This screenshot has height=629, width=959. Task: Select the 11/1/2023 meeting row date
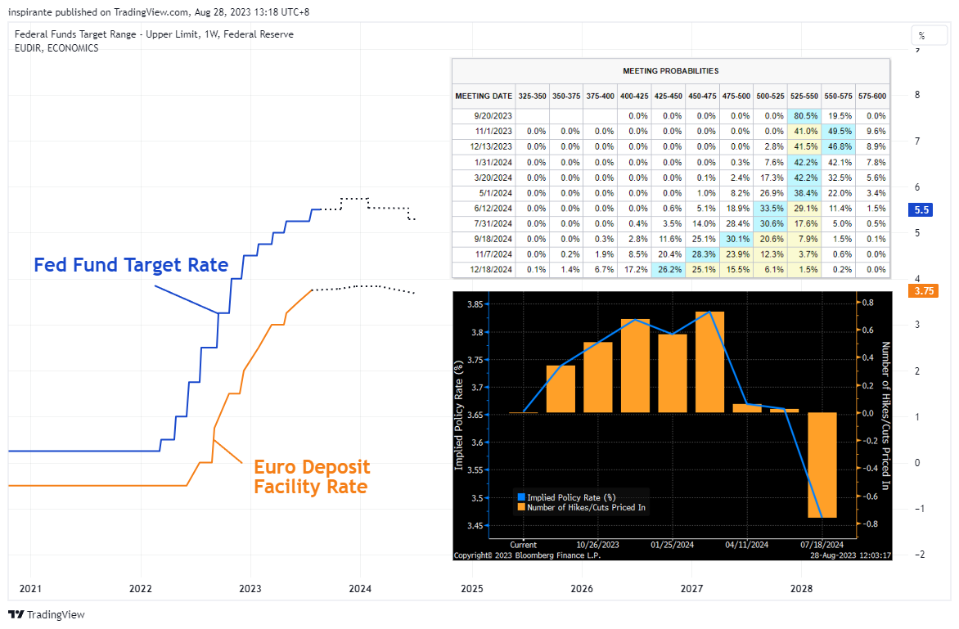(493, 131)
